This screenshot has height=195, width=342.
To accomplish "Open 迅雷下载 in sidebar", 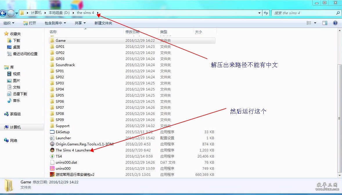I will tap(20, 94).
